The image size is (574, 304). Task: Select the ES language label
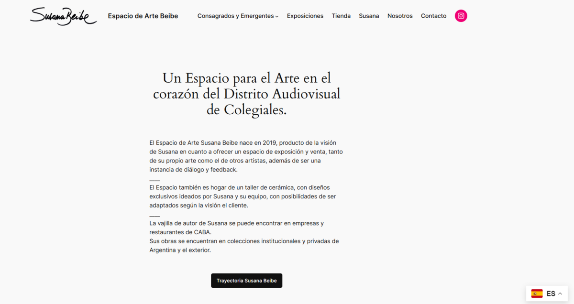[x=551, y=293]
